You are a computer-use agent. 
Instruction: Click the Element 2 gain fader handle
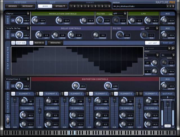(39, 110)
